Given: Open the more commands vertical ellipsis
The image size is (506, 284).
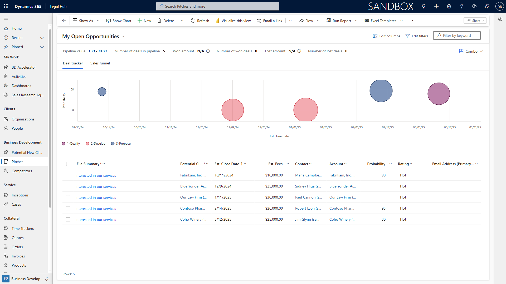Looking at the screenshot, I should [x=412, y=21].
